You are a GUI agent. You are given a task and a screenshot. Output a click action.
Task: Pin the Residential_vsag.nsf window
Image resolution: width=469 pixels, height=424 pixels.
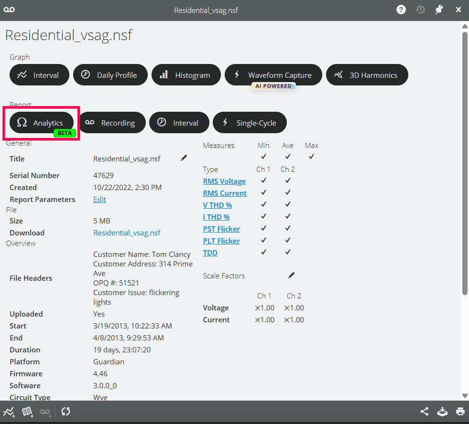[x=439, y=9]
